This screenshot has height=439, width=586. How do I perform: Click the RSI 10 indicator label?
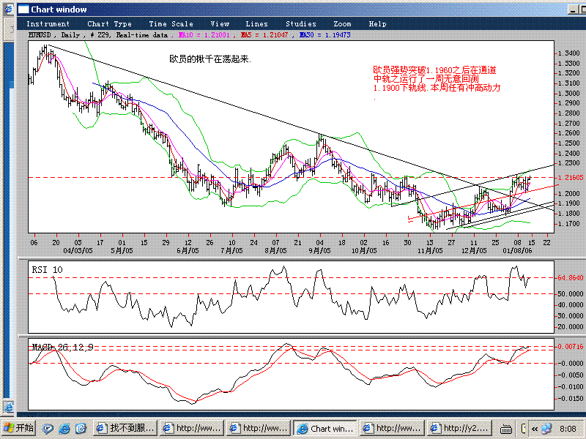[47, 269]
